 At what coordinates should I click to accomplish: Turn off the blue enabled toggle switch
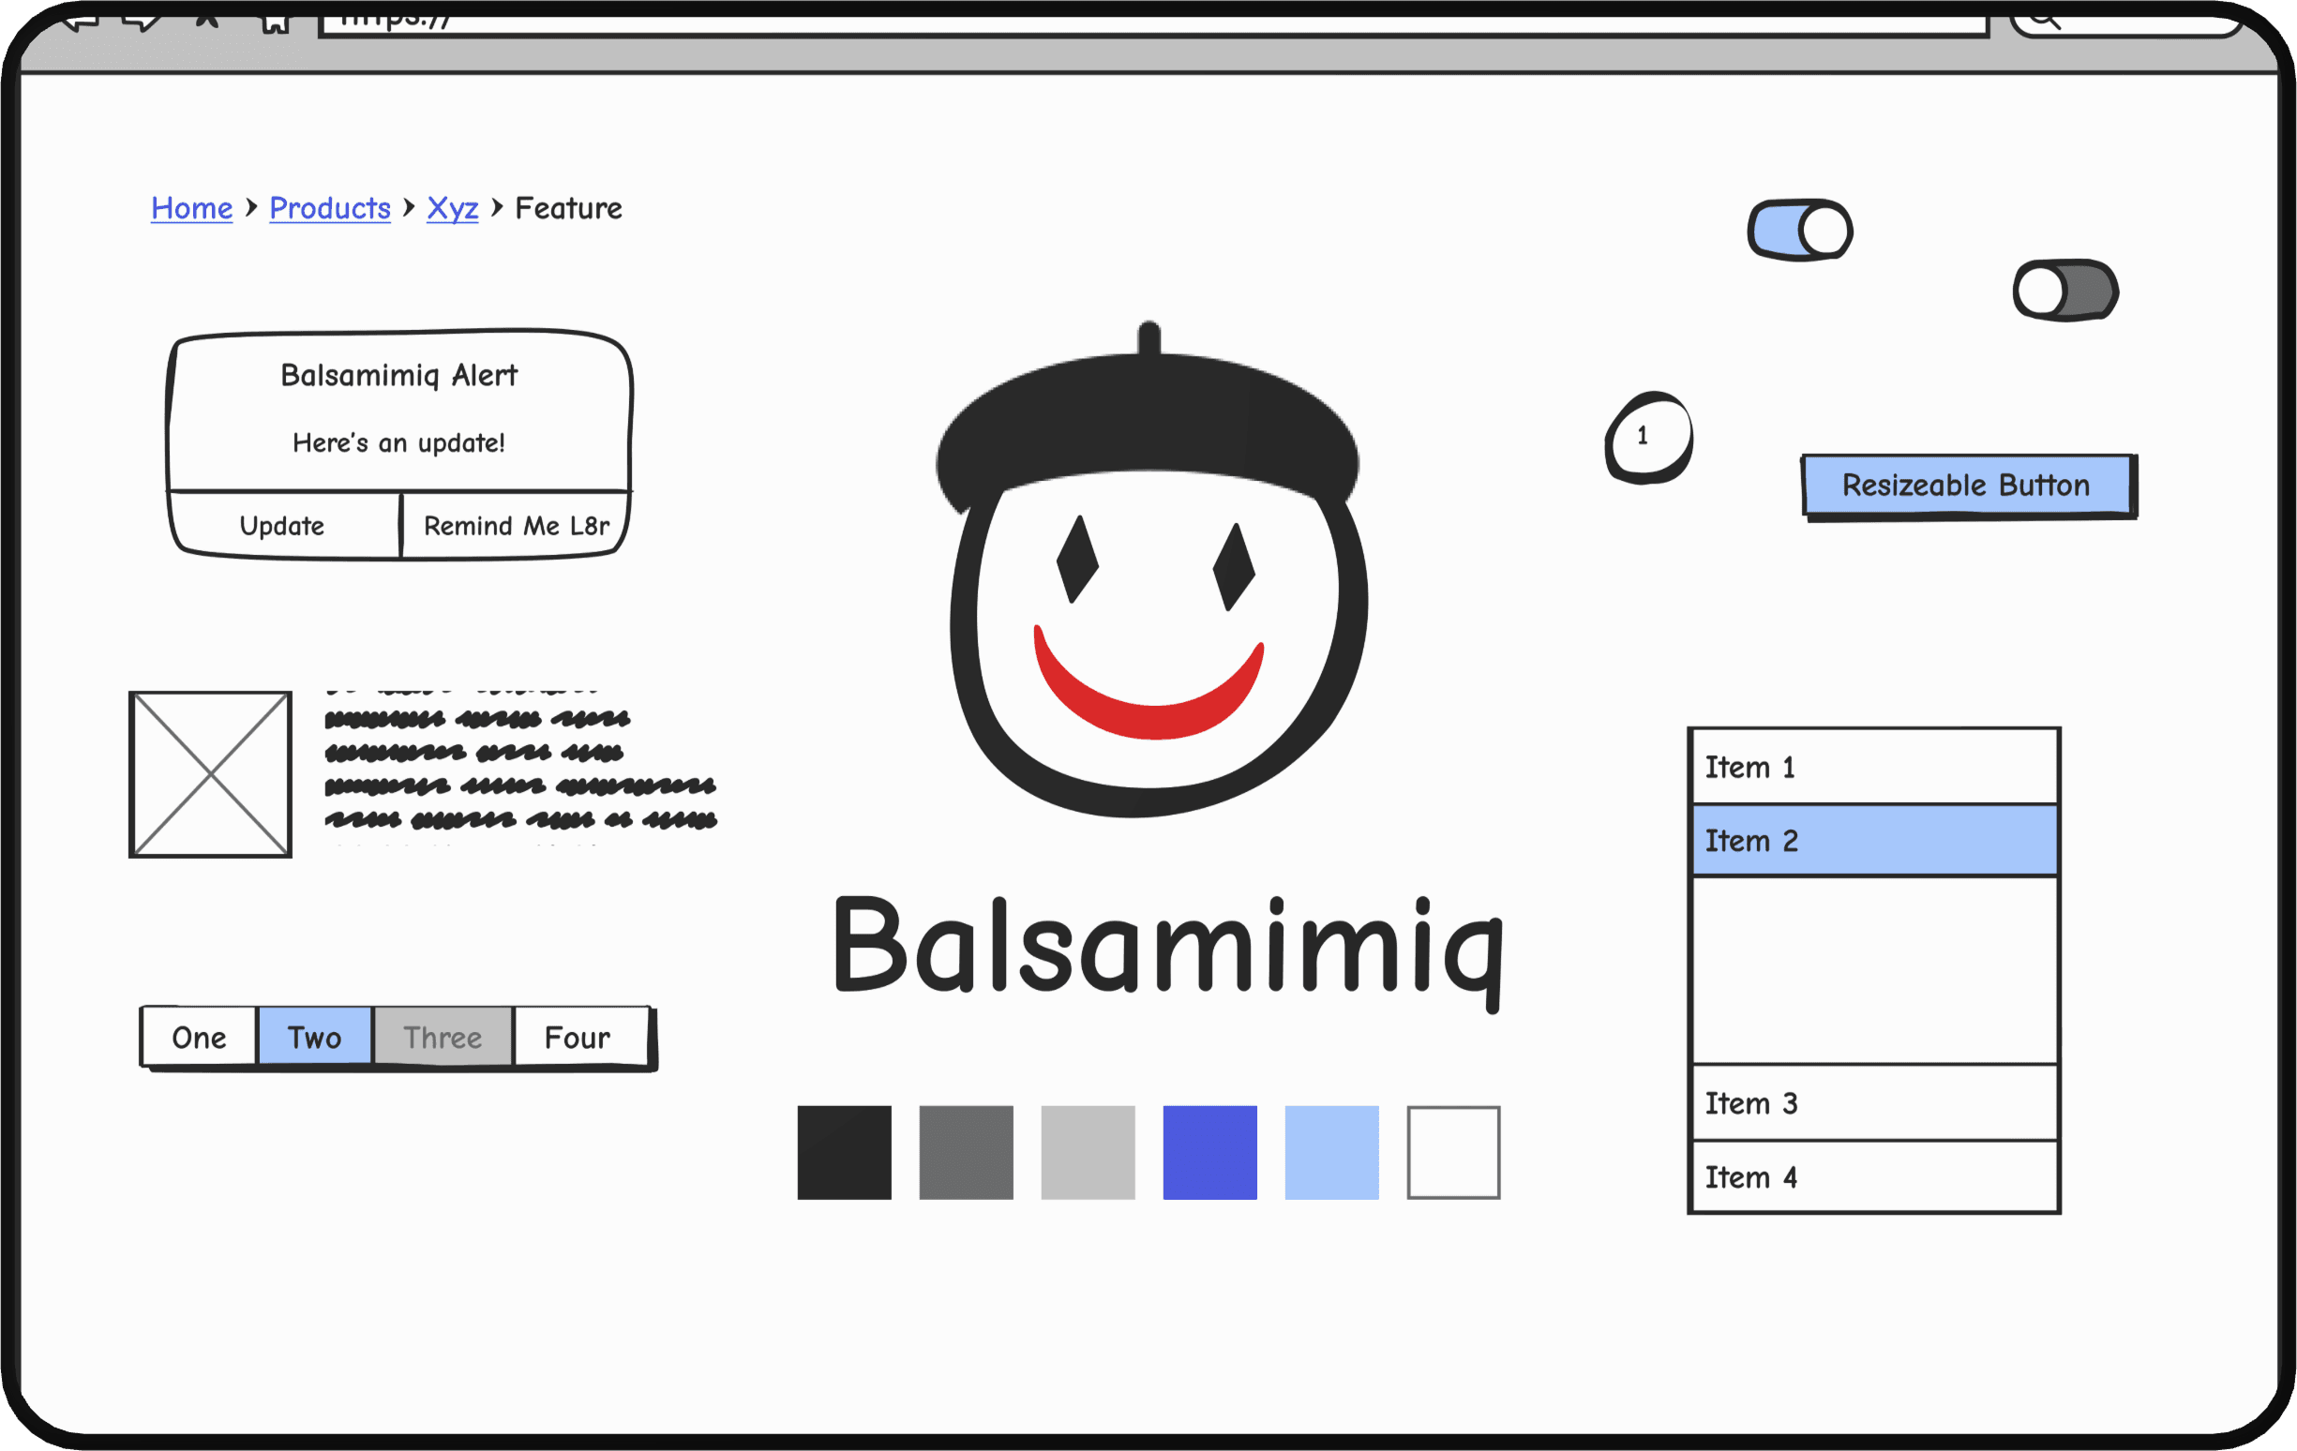tap(1800, 230)
